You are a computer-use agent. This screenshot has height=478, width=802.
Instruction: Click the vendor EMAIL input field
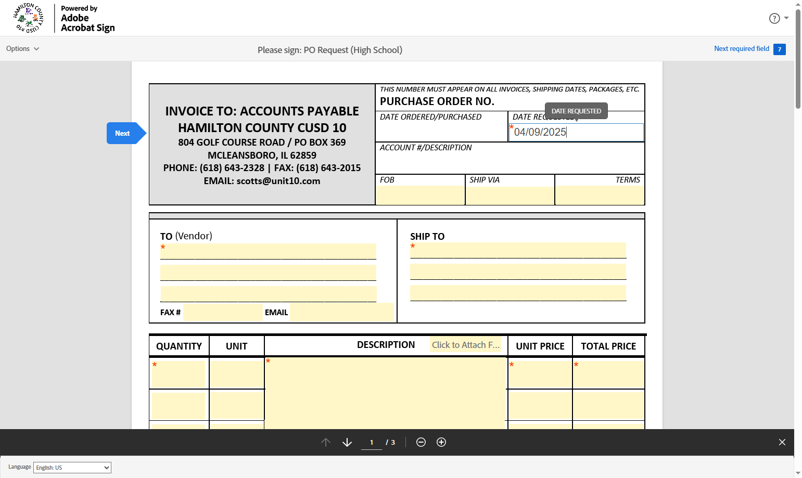[x=342, y=312]
